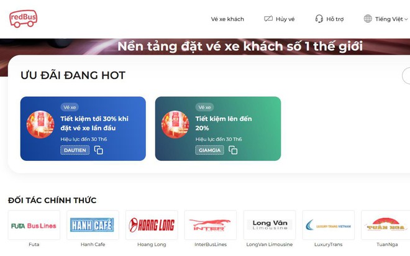Select the InterBusLines partner logo

tap(211, 225)
